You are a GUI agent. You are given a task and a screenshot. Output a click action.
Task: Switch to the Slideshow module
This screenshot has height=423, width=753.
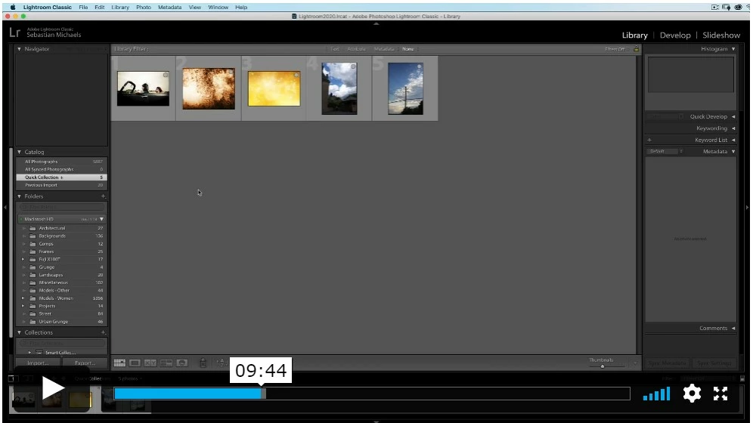click(720, 35)
